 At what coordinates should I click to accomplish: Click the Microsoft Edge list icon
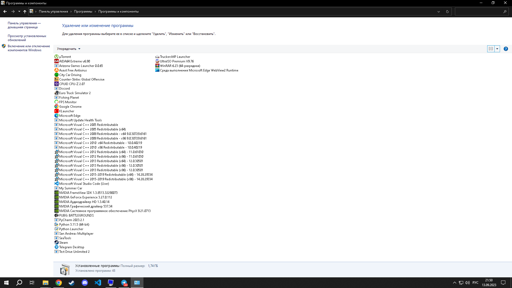[57, 116]
